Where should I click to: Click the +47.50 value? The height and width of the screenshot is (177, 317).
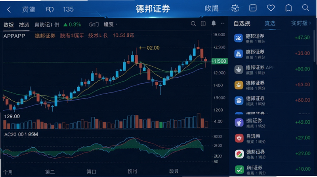[x=302, y=37]
